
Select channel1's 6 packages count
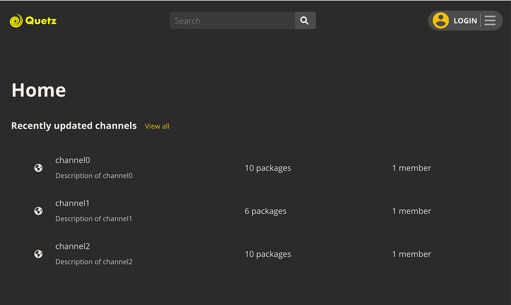coord(265,211)
